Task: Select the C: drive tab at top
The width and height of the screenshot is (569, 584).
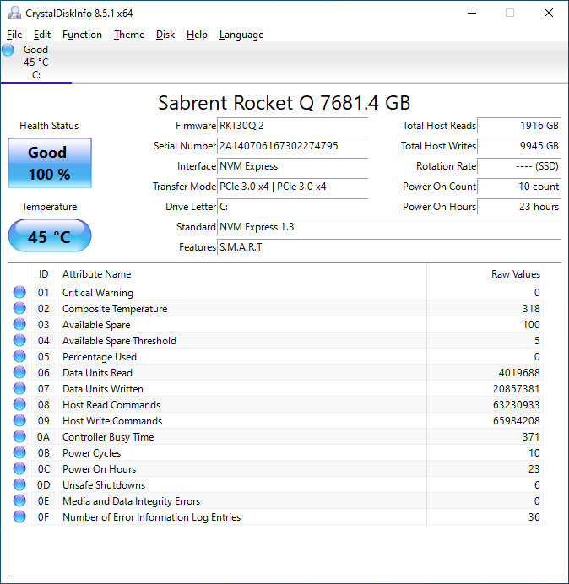Action: pyautogui.click(x=35, y=62)
